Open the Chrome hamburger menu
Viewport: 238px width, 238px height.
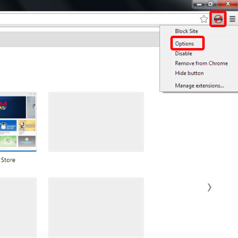click(x=232, y=19)
